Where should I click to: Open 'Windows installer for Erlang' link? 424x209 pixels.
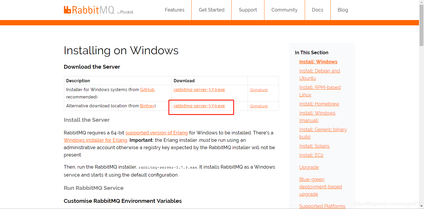pyautogui.click(x=95, y=140)
